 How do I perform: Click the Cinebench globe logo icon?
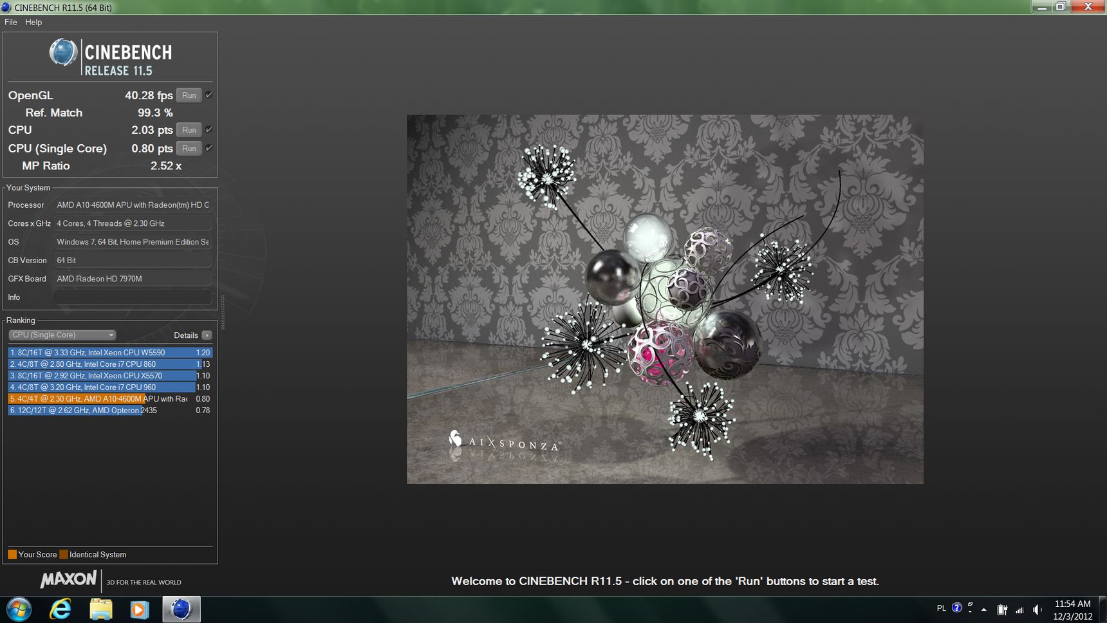pos(63,53)
